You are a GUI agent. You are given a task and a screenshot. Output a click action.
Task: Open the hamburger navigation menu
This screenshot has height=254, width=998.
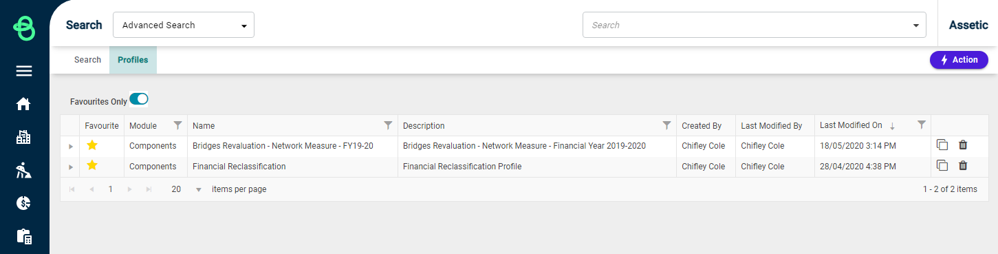(x=24, y=71)
